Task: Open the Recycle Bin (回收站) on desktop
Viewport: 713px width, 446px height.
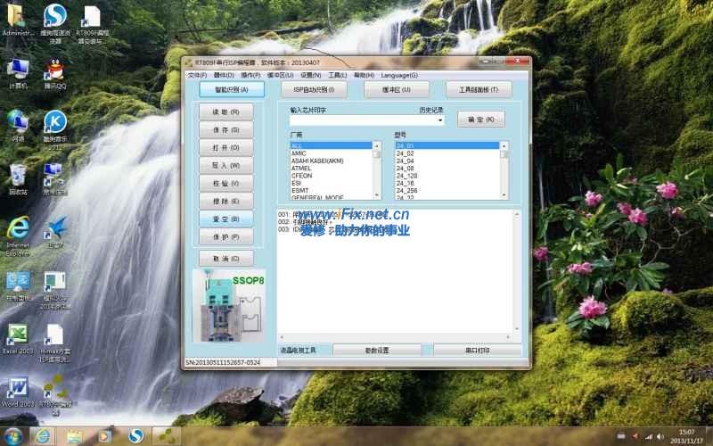Action: pos(17,174)
